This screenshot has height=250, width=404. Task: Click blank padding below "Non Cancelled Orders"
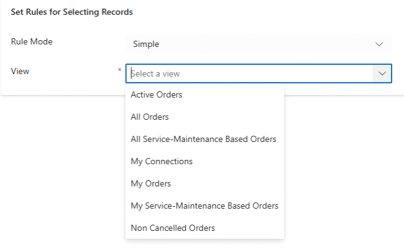204,237
